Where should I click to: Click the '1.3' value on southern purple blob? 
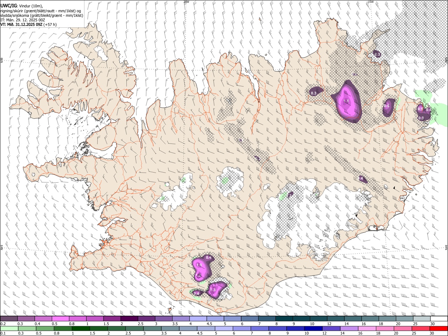point(212,290)
